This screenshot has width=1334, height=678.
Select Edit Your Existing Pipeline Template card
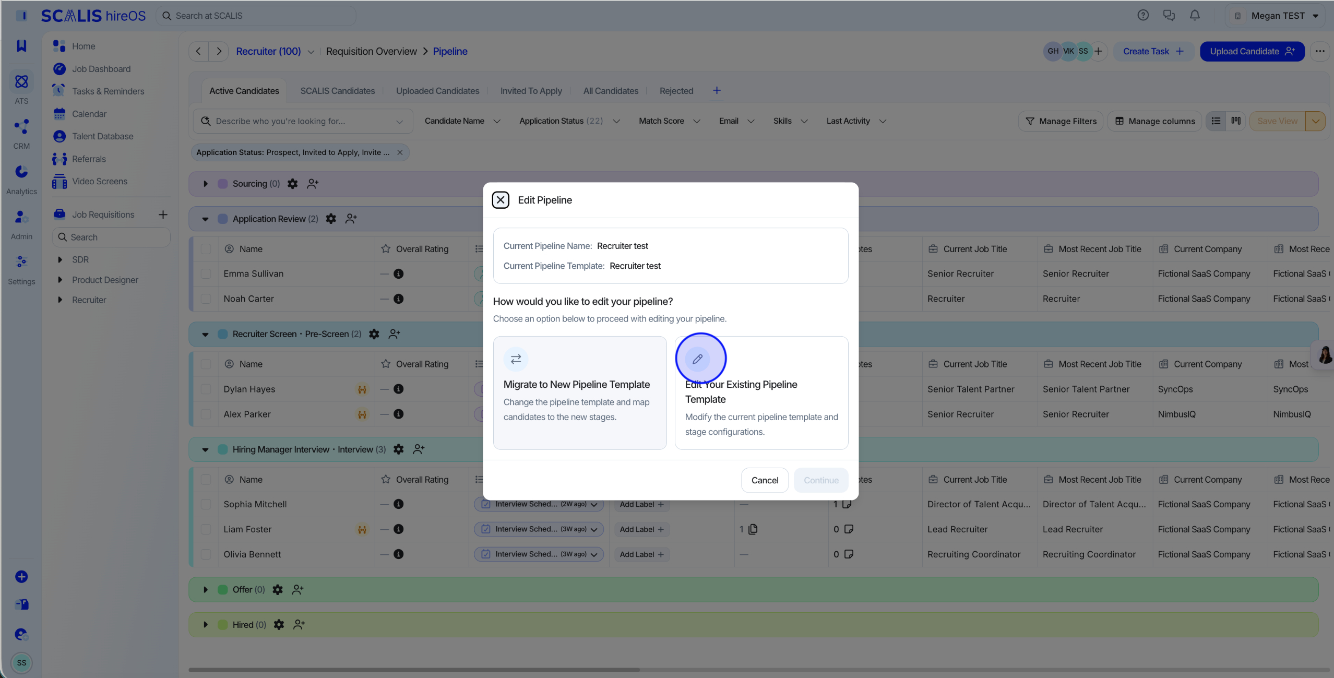761,392
